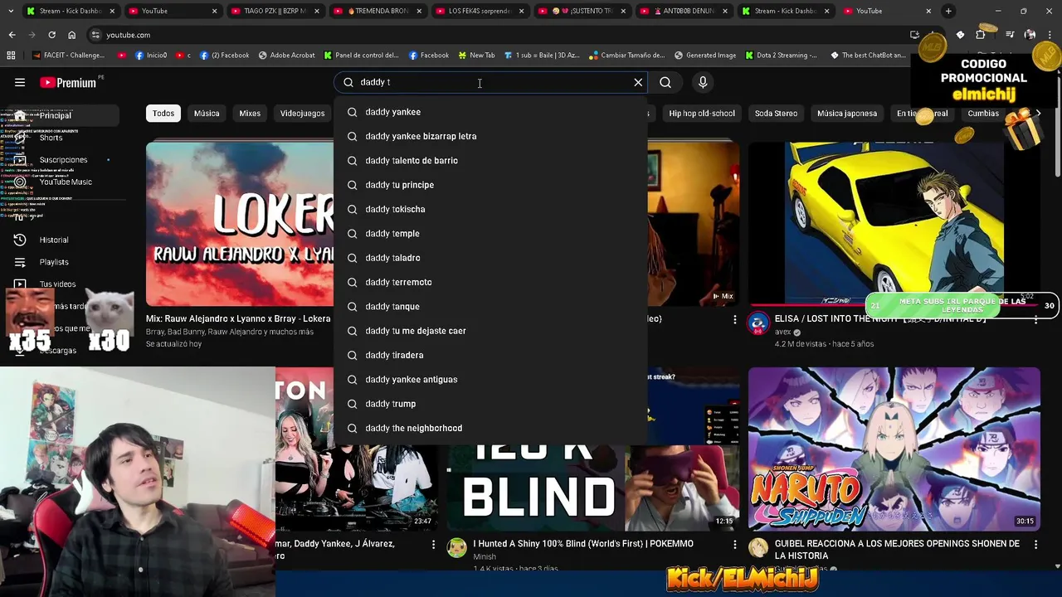
Task: Click the browser home icon
Action: click(x=71, y=35)
